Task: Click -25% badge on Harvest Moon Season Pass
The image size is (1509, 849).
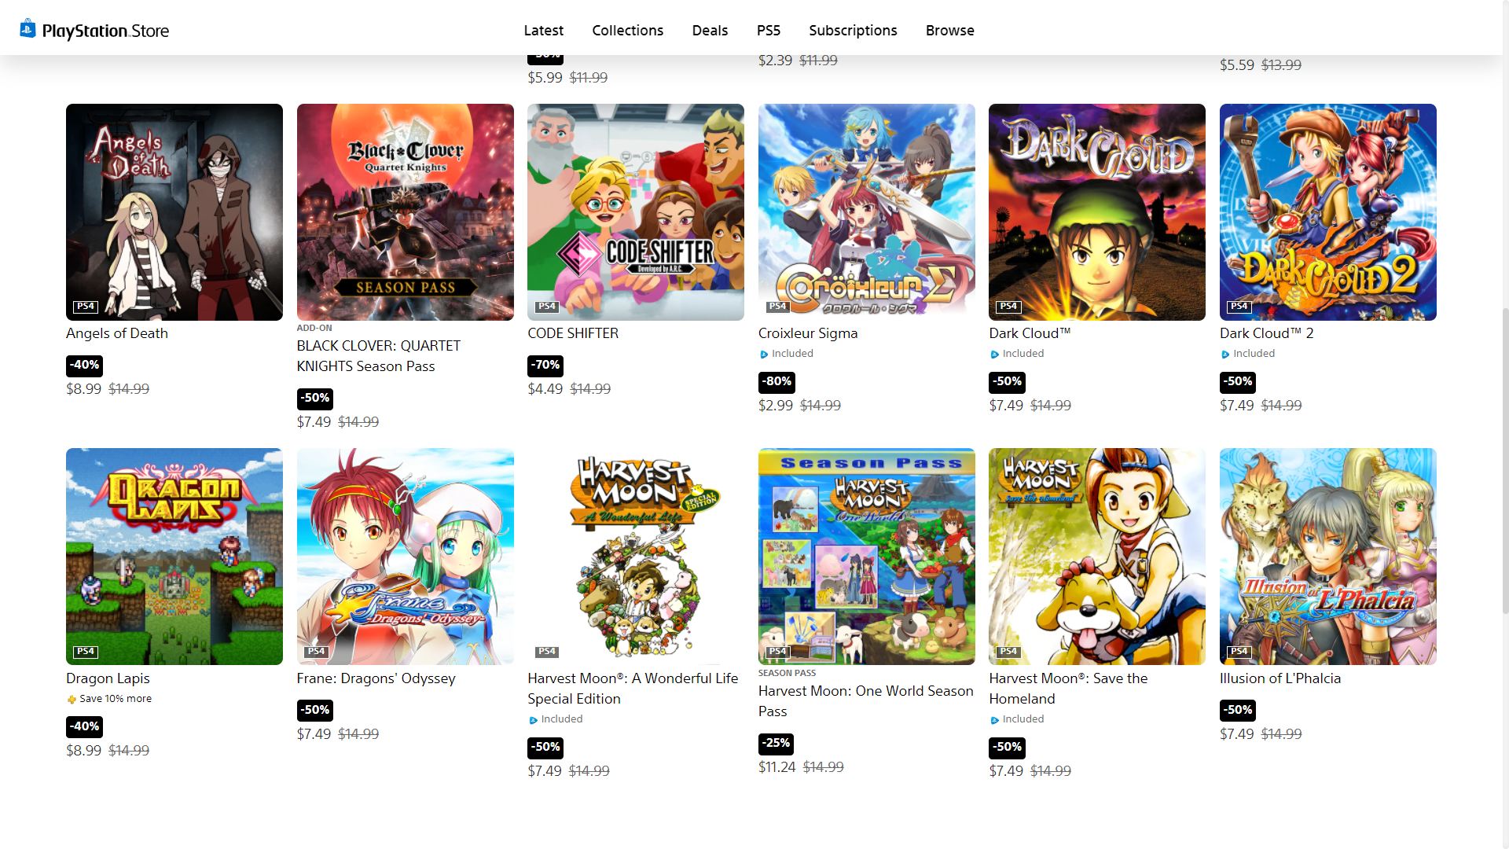Action: tap(776, 743)
